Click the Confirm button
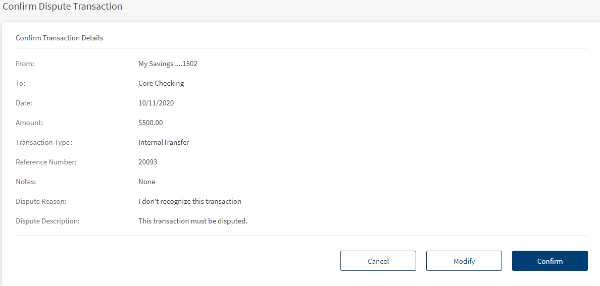This screenshot has height=286, width=600. click(x=549, y=261)
